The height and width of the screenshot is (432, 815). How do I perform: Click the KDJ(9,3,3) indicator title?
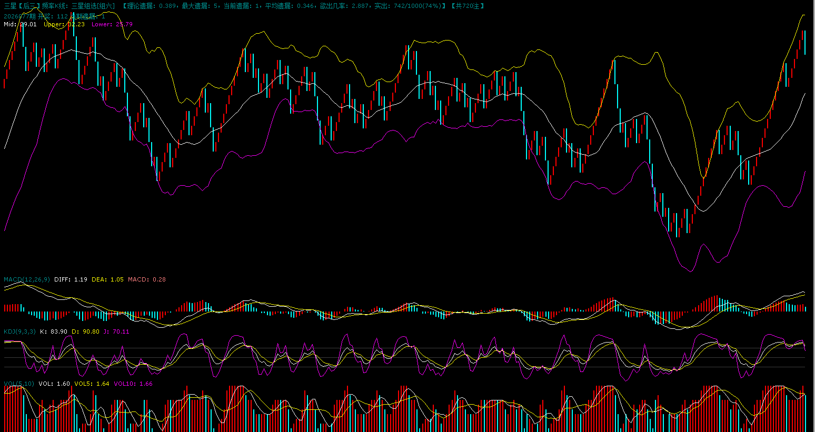click(20, 331)
